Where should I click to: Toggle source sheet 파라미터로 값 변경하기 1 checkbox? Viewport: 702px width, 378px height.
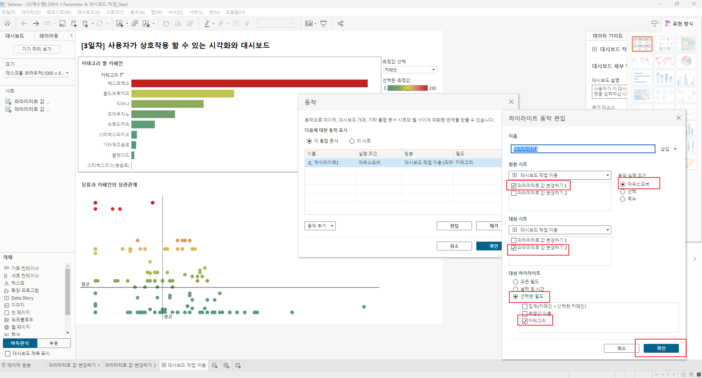pyautogui.click(x=514, y=186)
